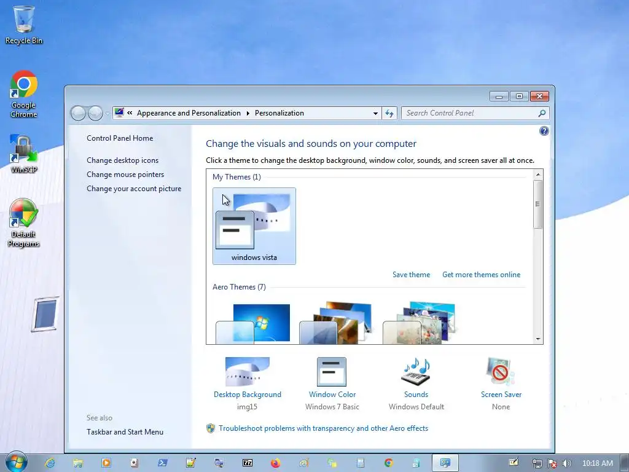Select the Google Chrome desktop shortcut
The image size is (629, 472).
[24, 94]
